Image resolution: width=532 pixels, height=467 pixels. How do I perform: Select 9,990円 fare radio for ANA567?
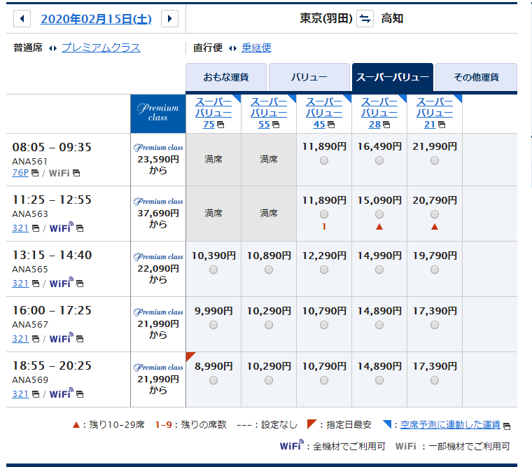click(213, 325)
